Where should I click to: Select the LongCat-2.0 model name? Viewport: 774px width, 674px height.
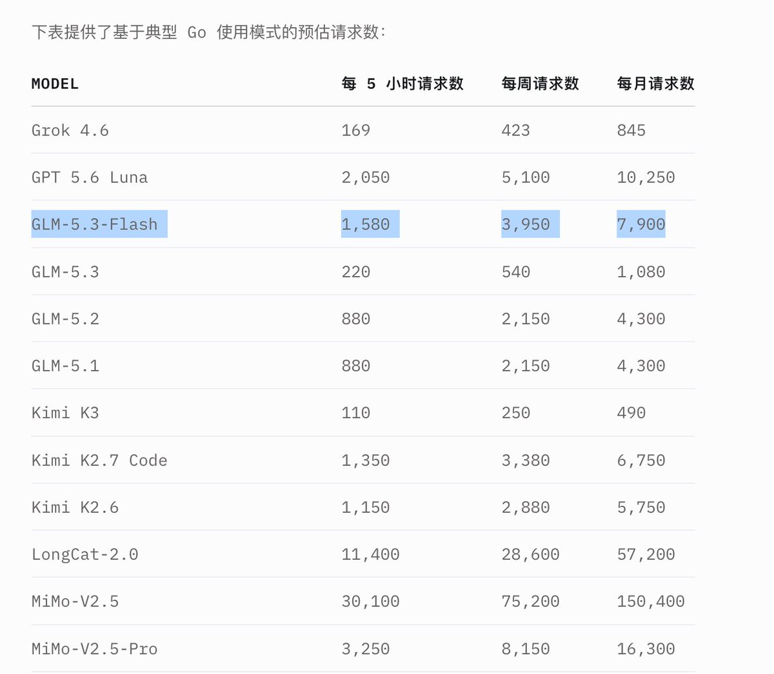pyautogui.click(x=84, y=555)
